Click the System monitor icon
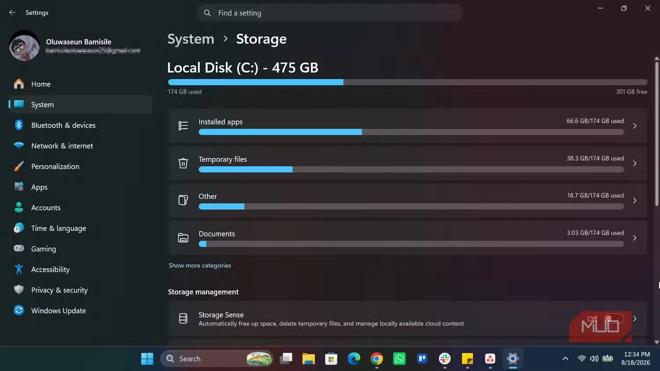Screen dimensions: 660x371 (x=19, y=105)
